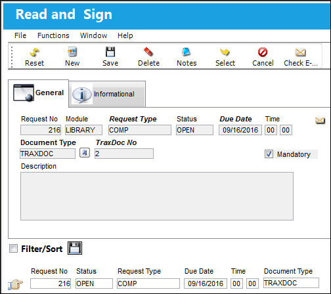
Task: Click the pointing hand row indicator icon
Action: click(x=15, y=284)
